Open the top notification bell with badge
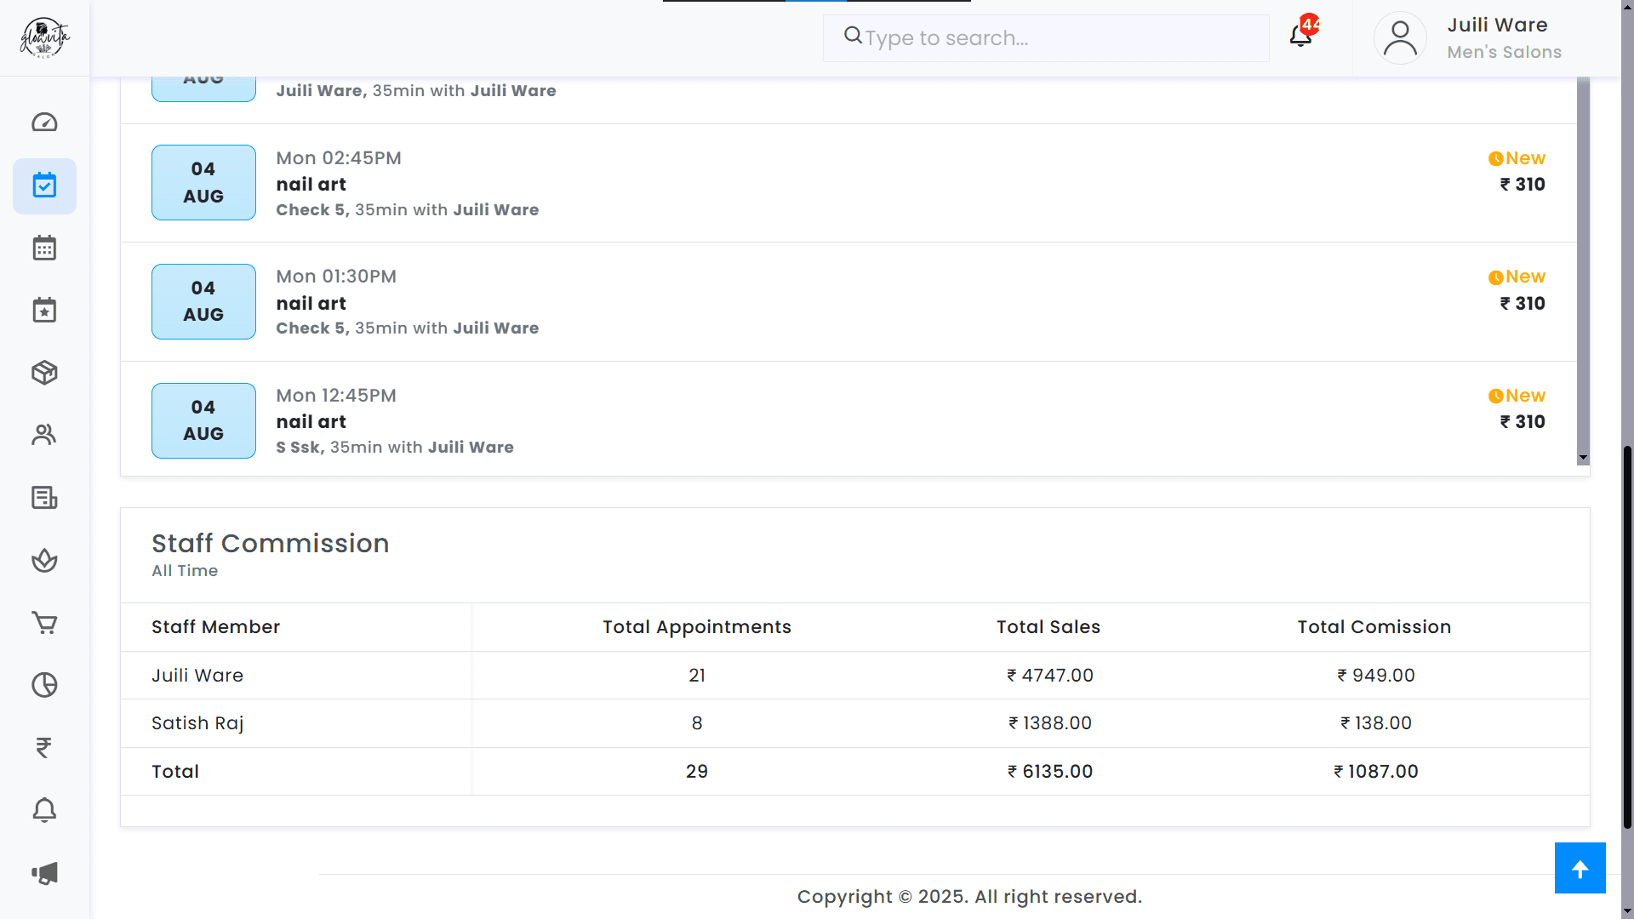The image size is (1634, 919). click(x=1300, y=36)
